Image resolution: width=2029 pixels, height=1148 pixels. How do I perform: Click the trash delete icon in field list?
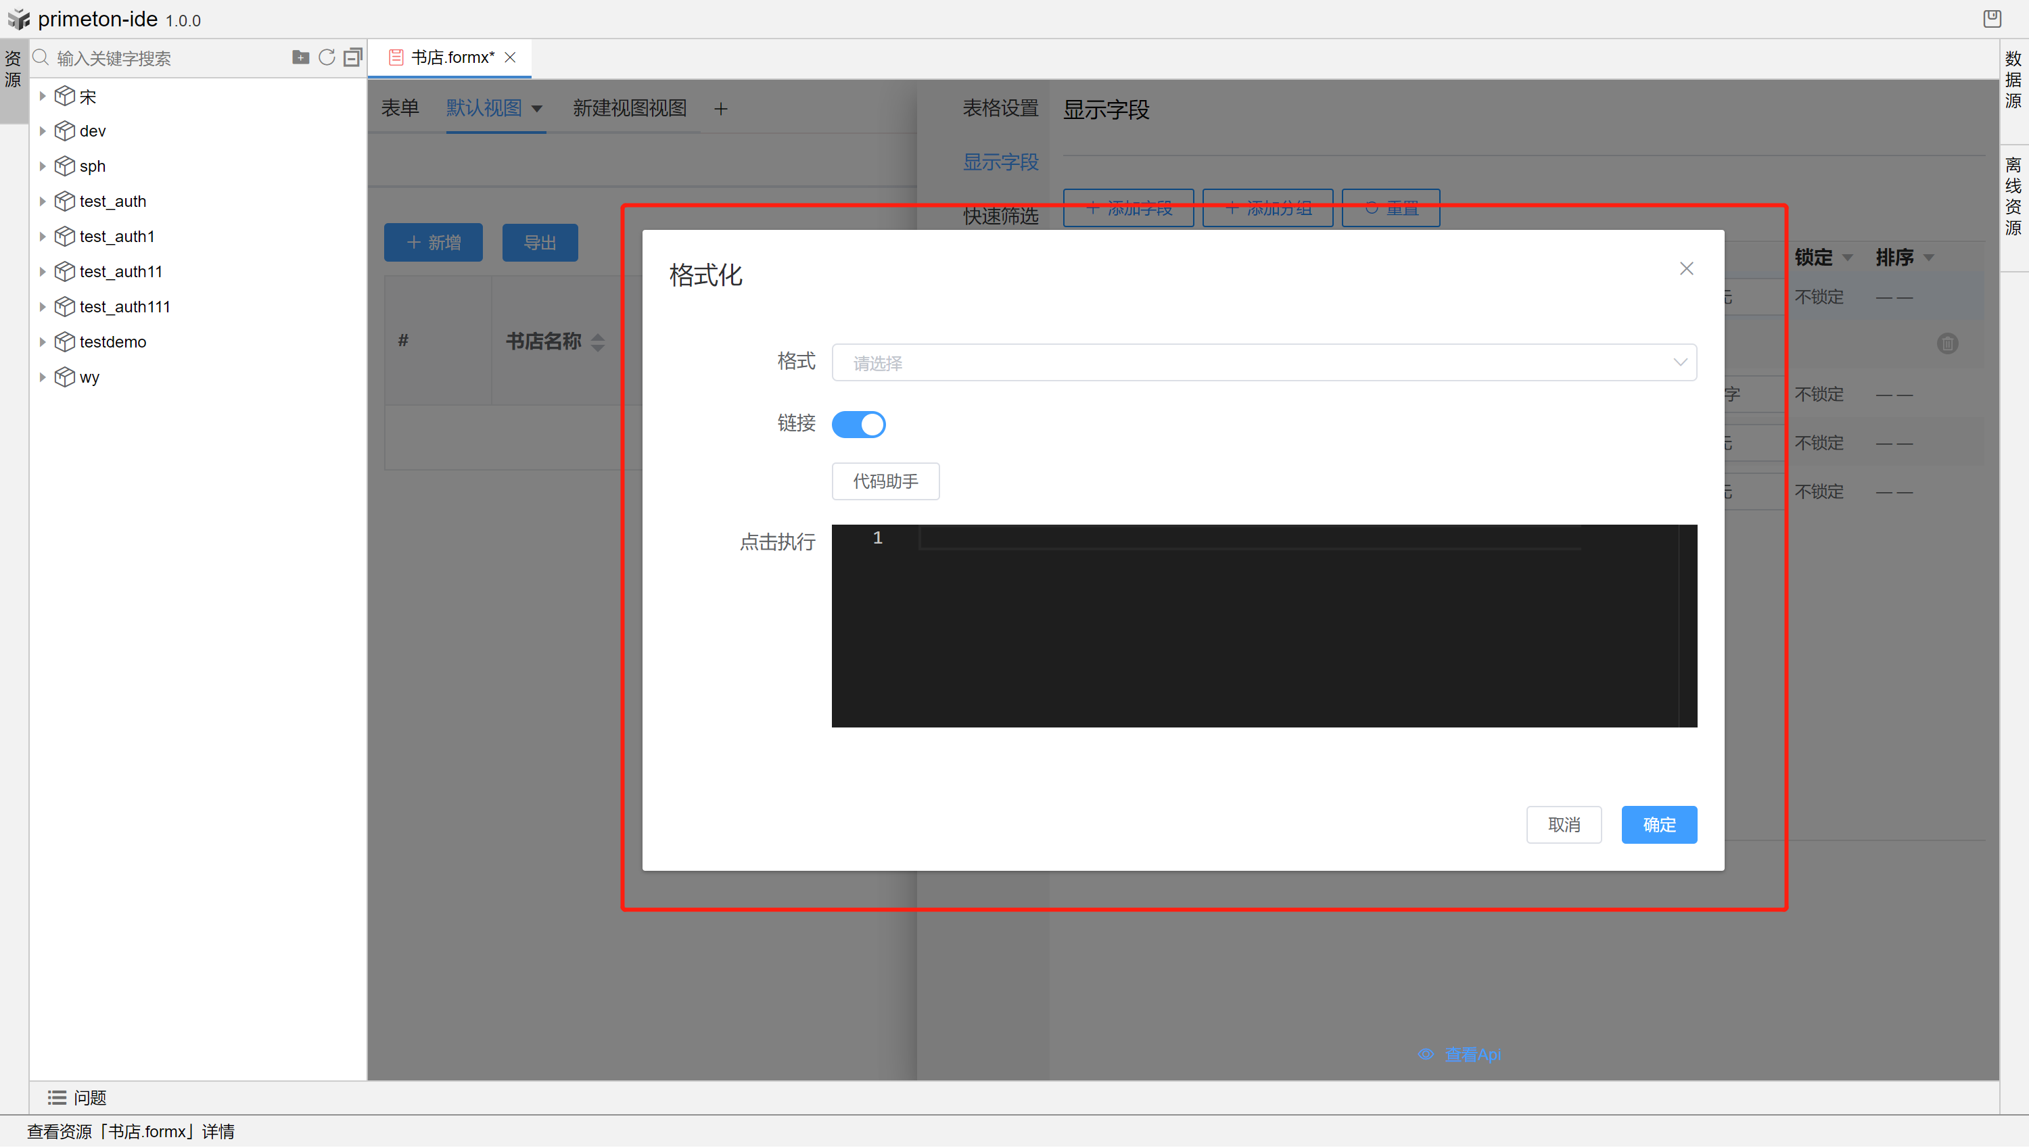pos(1947,343)
